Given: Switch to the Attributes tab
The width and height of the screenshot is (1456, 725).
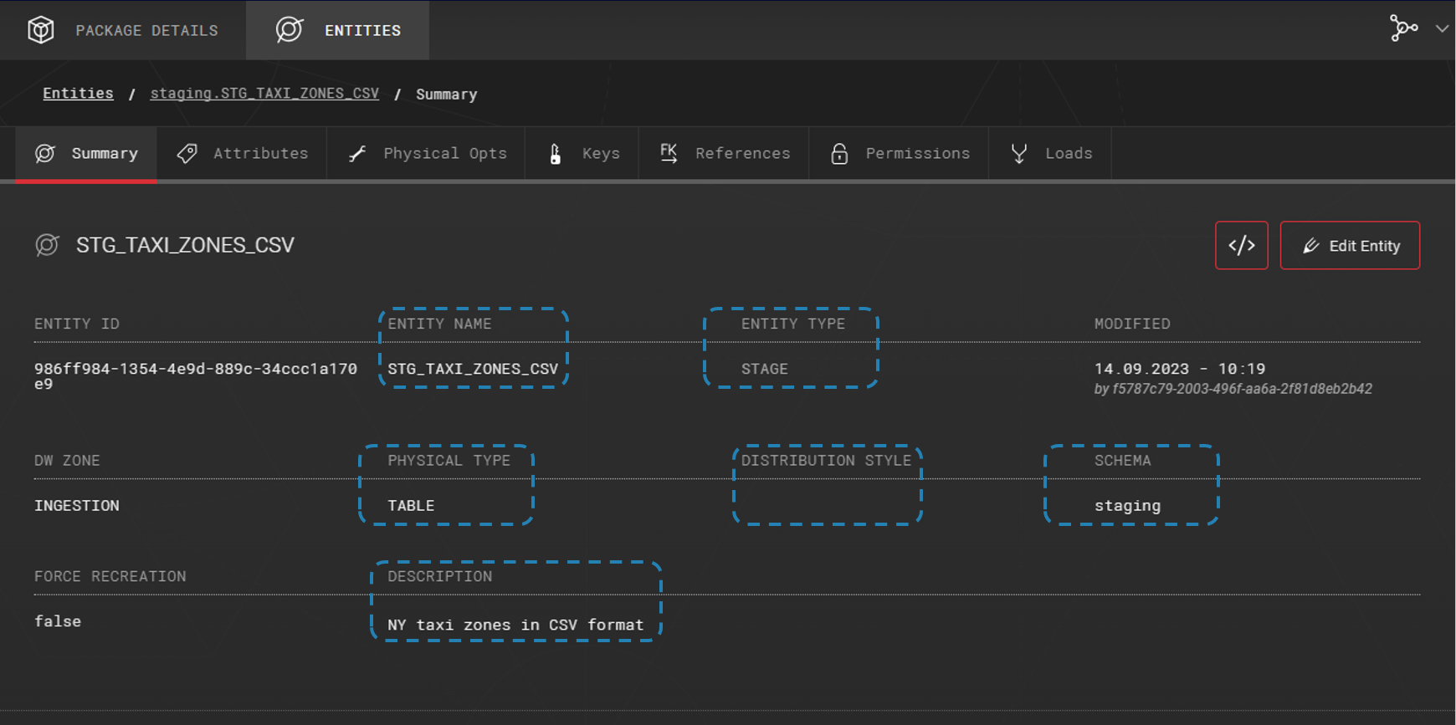Looking at the screenshot, I should tap(243, 153).
